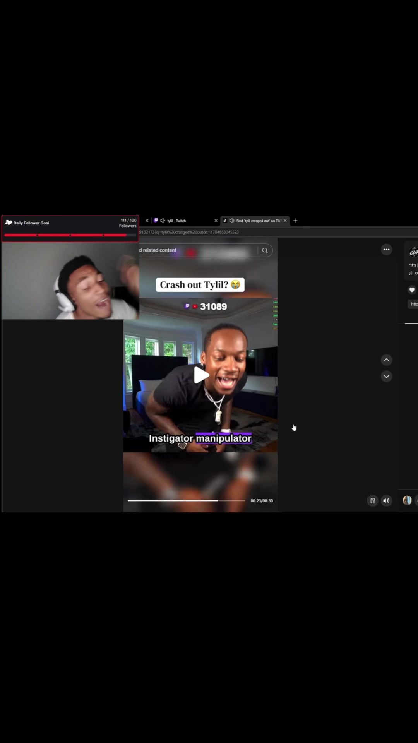The height and width of the screenshot is (743, 418).
Task: Seek on the video progress bar
Action: (x=186, y=500)
